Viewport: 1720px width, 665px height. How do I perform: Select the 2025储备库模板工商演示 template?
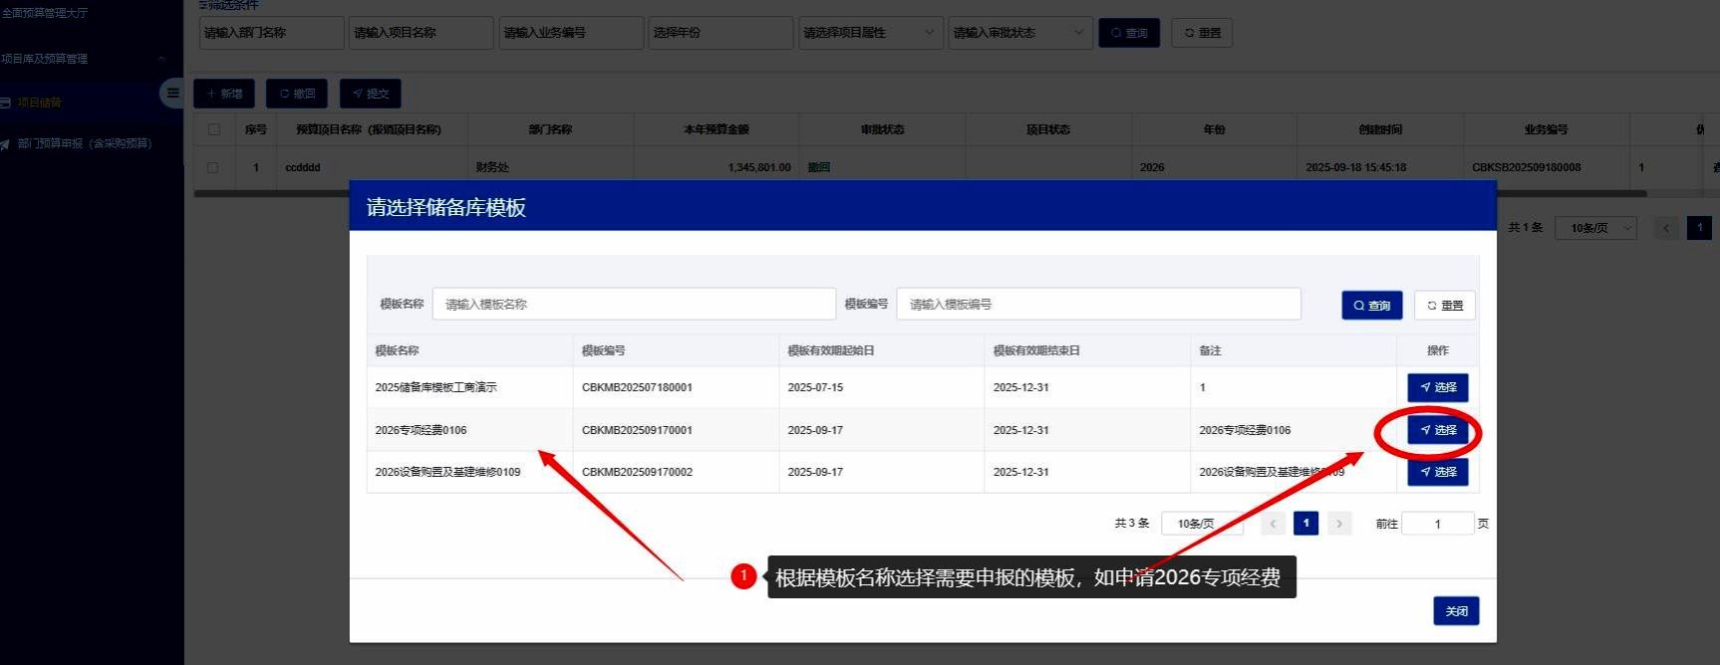tap(1437, 387)
